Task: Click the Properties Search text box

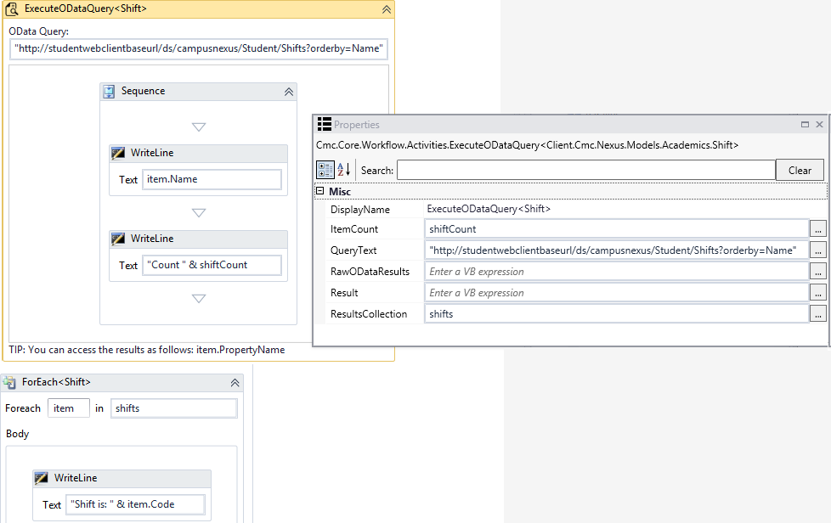Action: pos(585,170)
